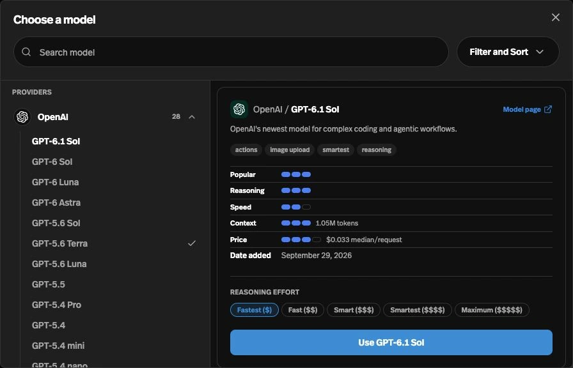The width and height of the screenshot is (573, 368).
Task: Click the OpenAI provider logo in sidebar
Action: click(22, 117)
